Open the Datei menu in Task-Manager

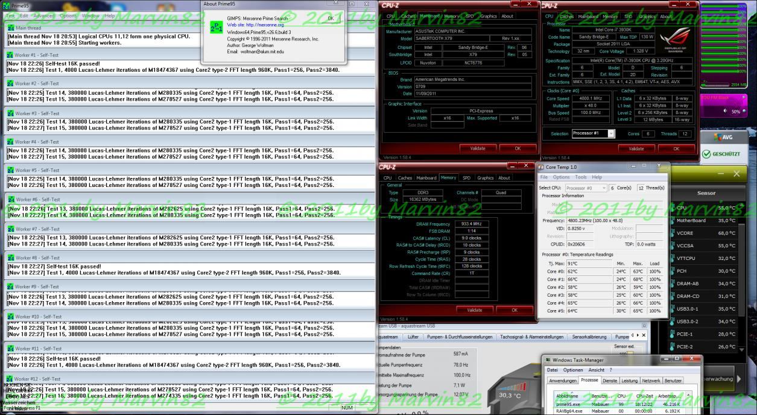point(553,370)
